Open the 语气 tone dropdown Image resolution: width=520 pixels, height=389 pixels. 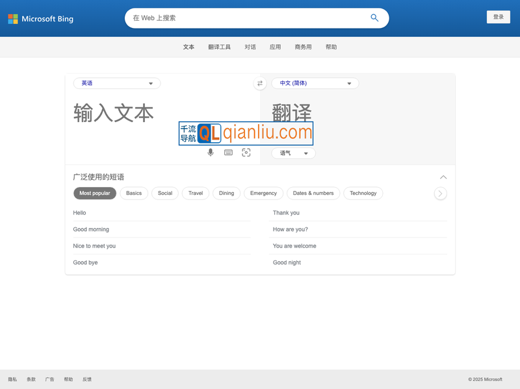(x=294, y=153)
